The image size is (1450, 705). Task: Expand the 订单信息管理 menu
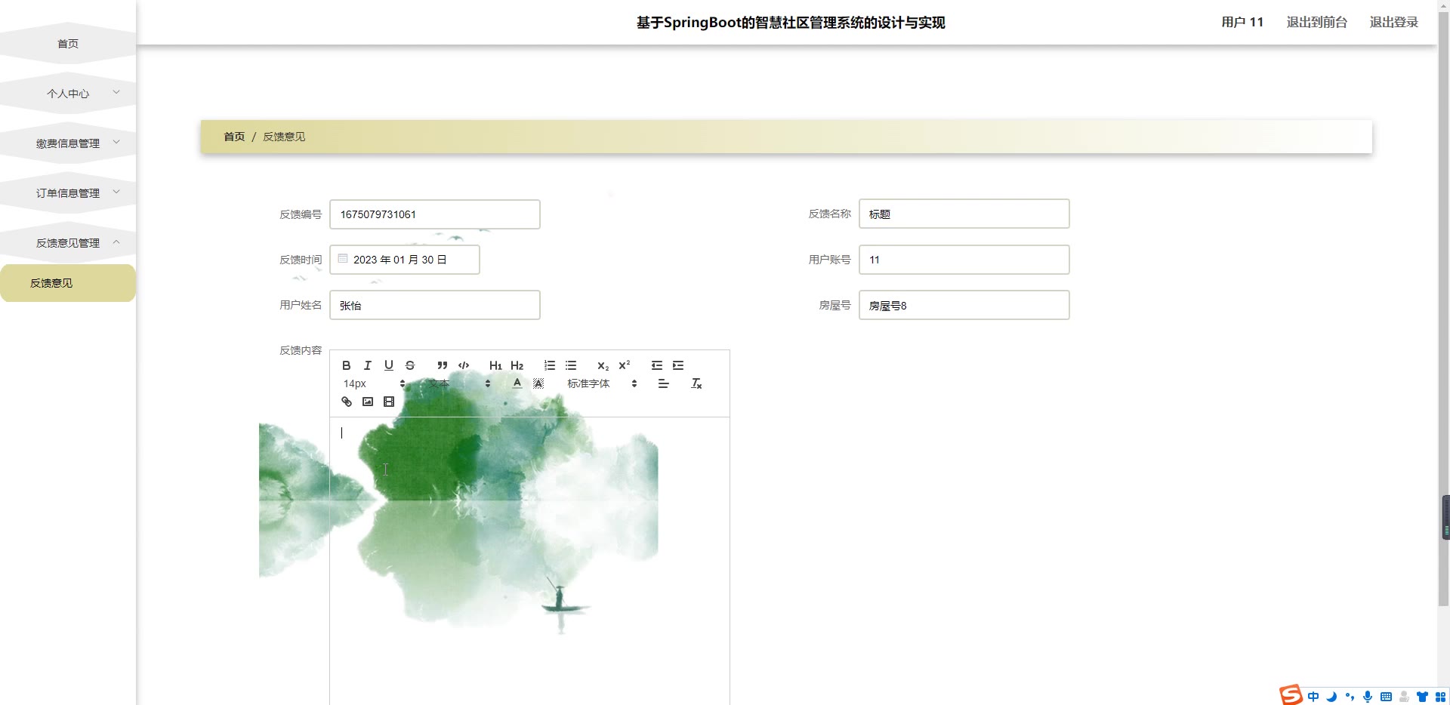[x=68, y=193]
